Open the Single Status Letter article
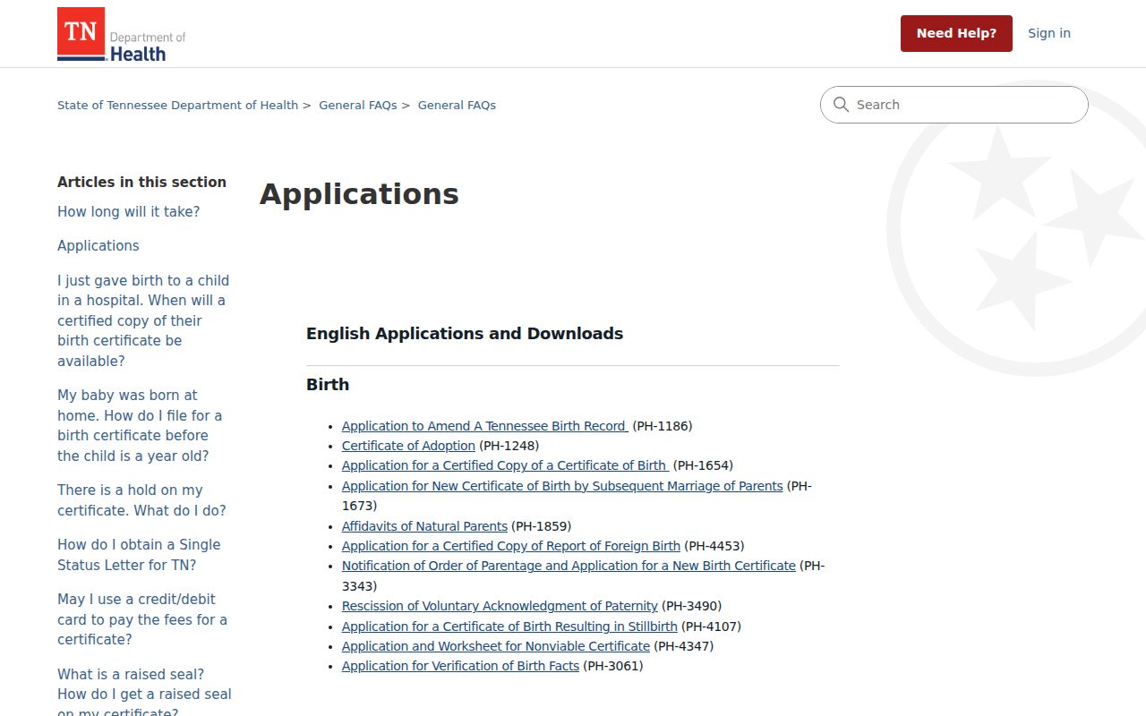 point(139,555)
